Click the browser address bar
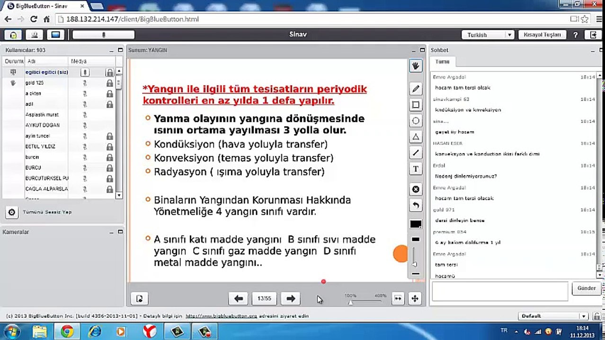The image size is (605, 340). click(312, 19)
